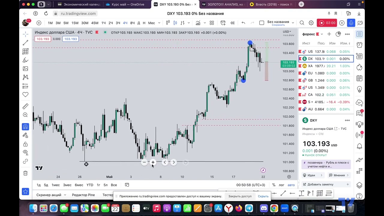Viewport: 384px width, 216px height.
Task: Select the 1M timeframe
Action: [50, 23]
